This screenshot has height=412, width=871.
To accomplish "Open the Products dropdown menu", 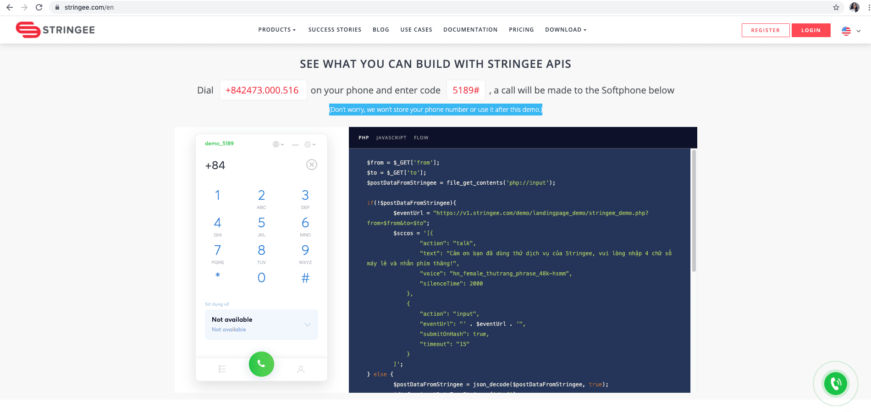I will [277, 30].
